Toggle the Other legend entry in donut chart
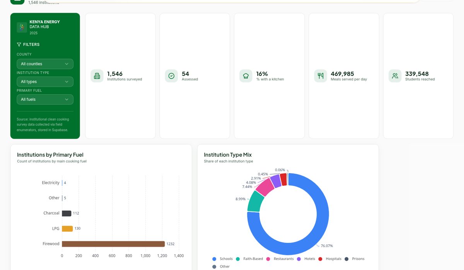The width and height of the screenshot is (464, 270). pyautogui.click(x=221, y=267)
